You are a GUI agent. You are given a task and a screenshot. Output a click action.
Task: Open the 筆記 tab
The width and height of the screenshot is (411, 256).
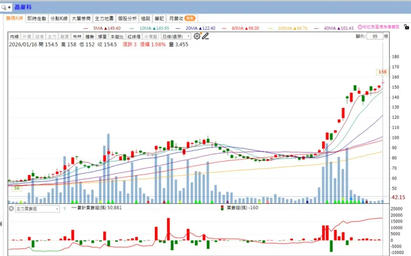point(159,19)
